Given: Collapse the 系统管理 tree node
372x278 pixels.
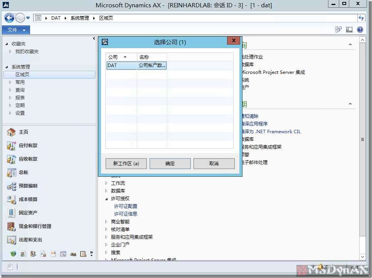Looking at the screenshot, I should pyautogui.click(x=7, y=67).
